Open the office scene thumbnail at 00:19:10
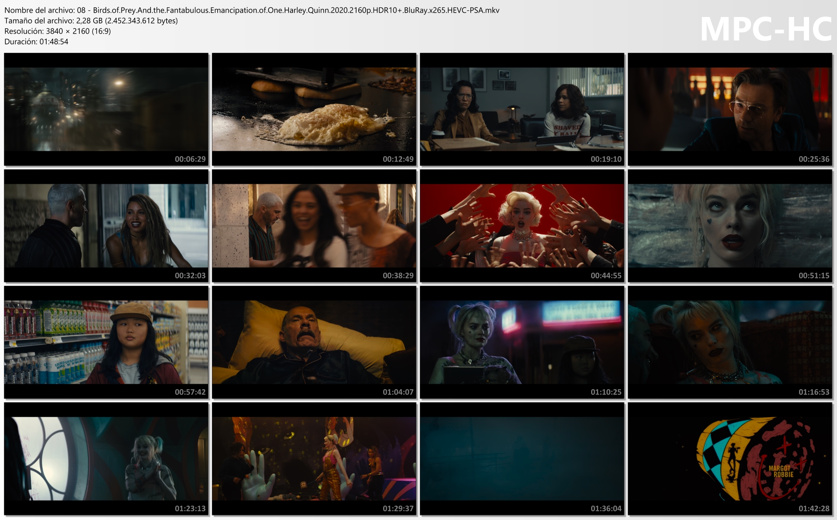Image resolution: width=837 pixels, height=520 pixels. [522, 109]
